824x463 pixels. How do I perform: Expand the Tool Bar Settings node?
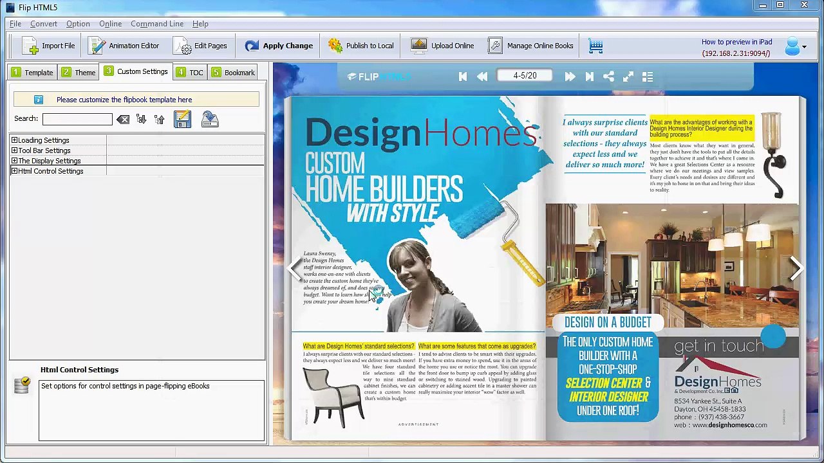[14, 150]
